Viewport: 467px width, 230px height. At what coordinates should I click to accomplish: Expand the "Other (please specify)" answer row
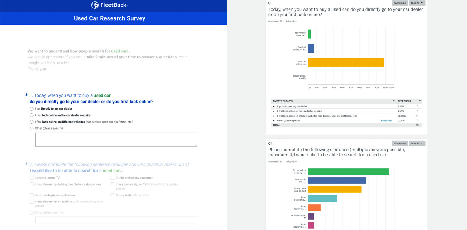click(273, 120)
